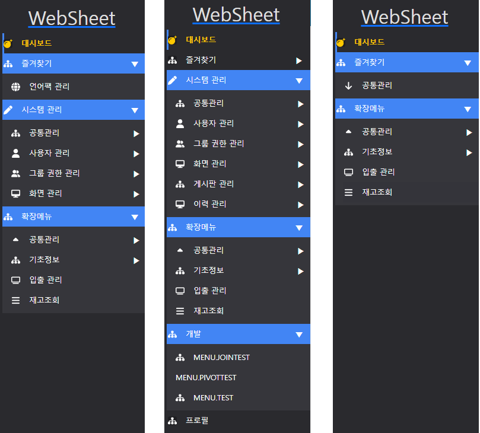480x433 pixels.
Task: Click the two-people icon of 그룹 권한 관리 in middle sidebar
Action: click(x=180, y=144)
